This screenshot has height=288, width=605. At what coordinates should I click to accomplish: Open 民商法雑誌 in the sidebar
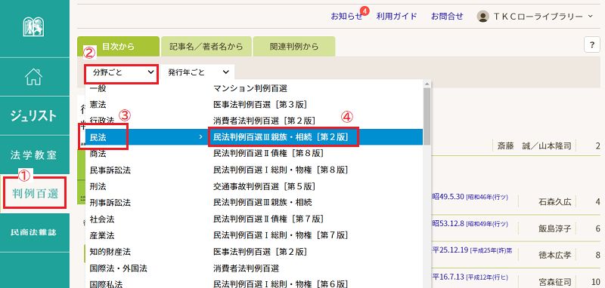[33, 233]
